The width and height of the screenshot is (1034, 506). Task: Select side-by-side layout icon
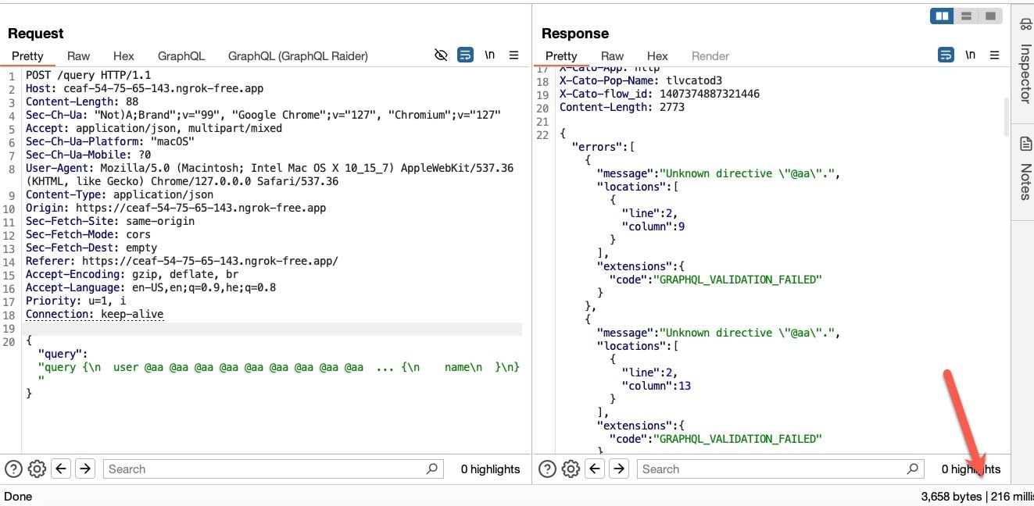pos(942,16)
